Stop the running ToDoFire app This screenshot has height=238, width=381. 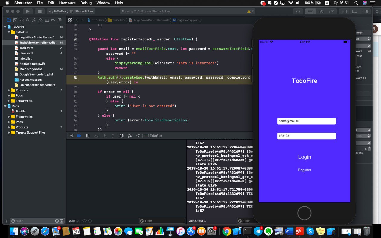click(x=40, y=11)
